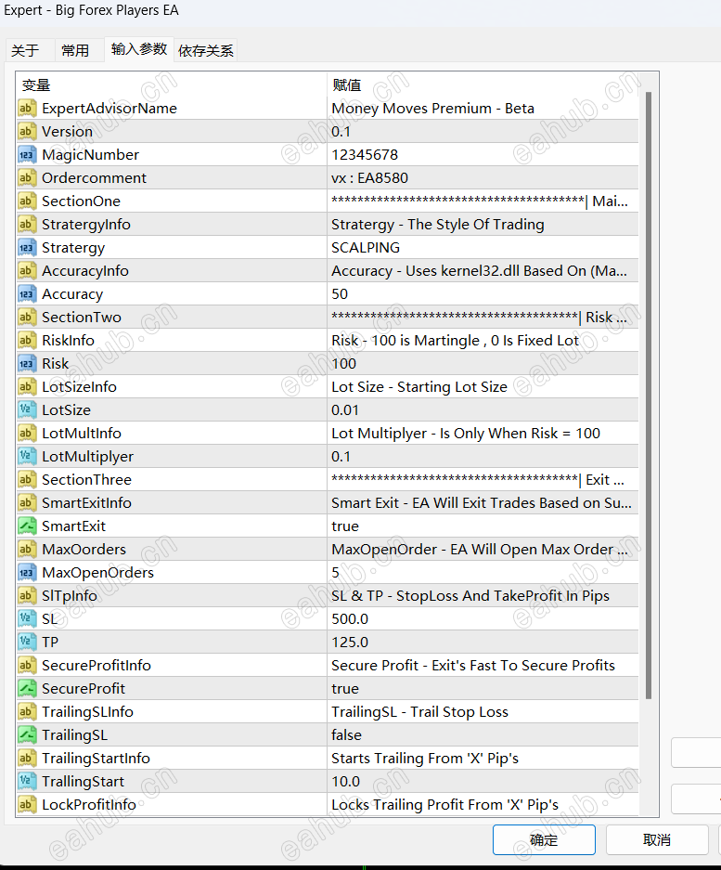The height and width of the screenshot is (870, 721).
Task: Click the string icon beside LockProfitInfo
Action: 27,804
